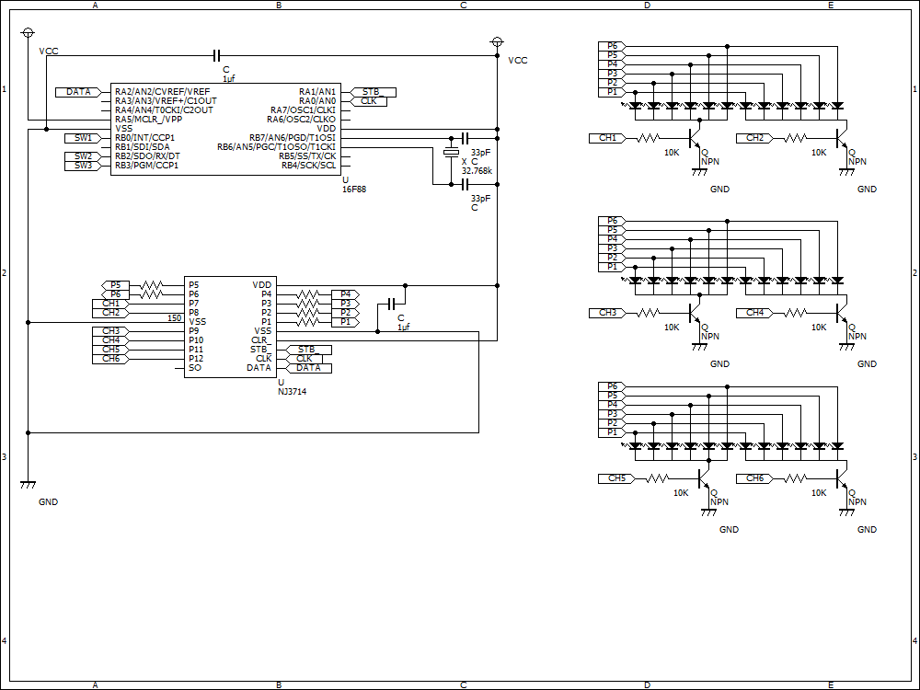The width and height of the screenshot is (920, 690).
Task: Select the P4 output port right of NJ3714
Action: (x=345, y=294)
